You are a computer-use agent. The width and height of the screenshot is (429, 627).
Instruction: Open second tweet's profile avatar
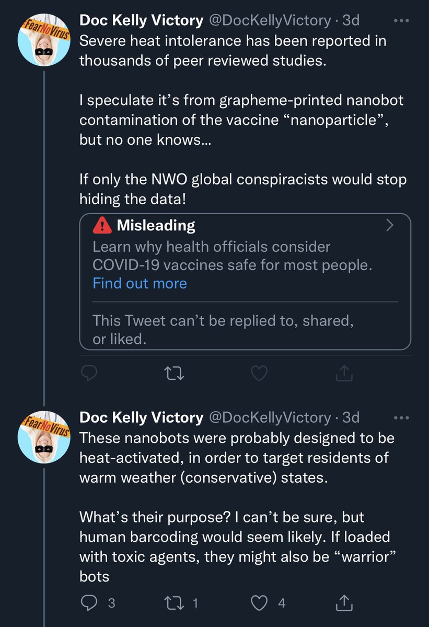pyautogui.click(x=44, y=438)
